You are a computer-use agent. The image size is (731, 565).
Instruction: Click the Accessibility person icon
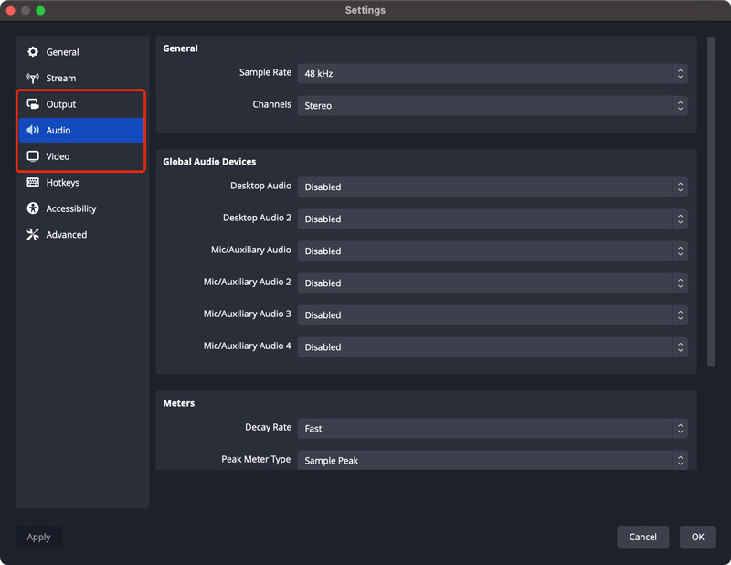pyautogui.click(x=33, y=208)
